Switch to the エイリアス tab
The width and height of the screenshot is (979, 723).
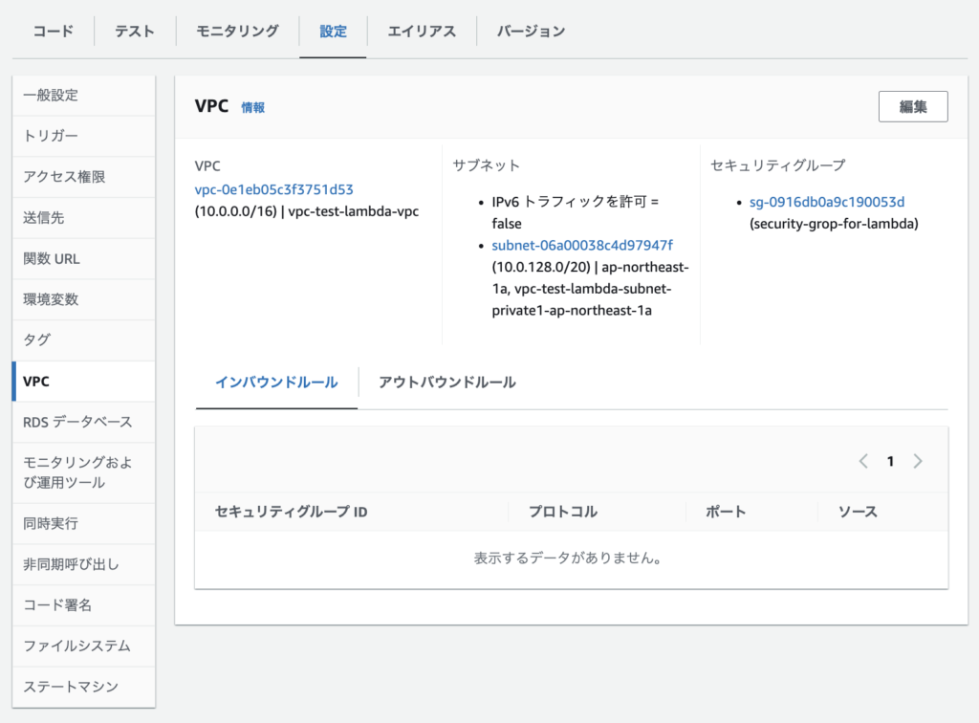[422, 32]
